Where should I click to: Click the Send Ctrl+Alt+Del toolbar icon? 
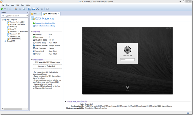(x=10, y=9)
